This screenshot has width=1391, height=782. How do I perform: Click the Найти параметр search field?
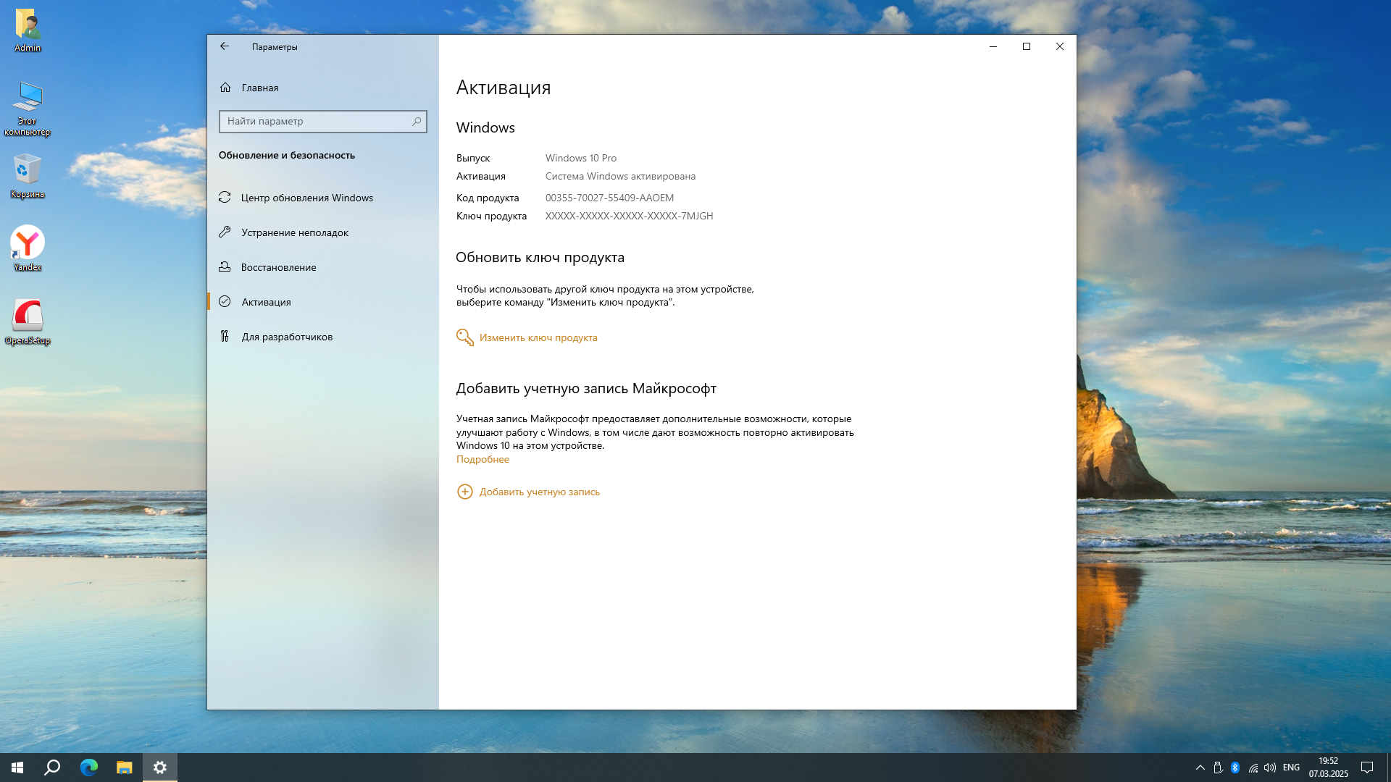pos(315,122)
